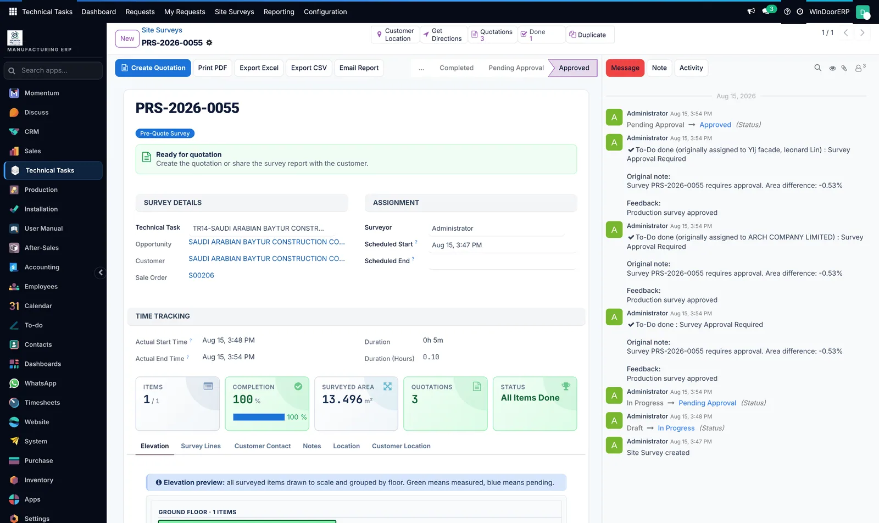Switch to the Customer Contact tab
This screenshot has width=879, height=523.
click(263, 446)
